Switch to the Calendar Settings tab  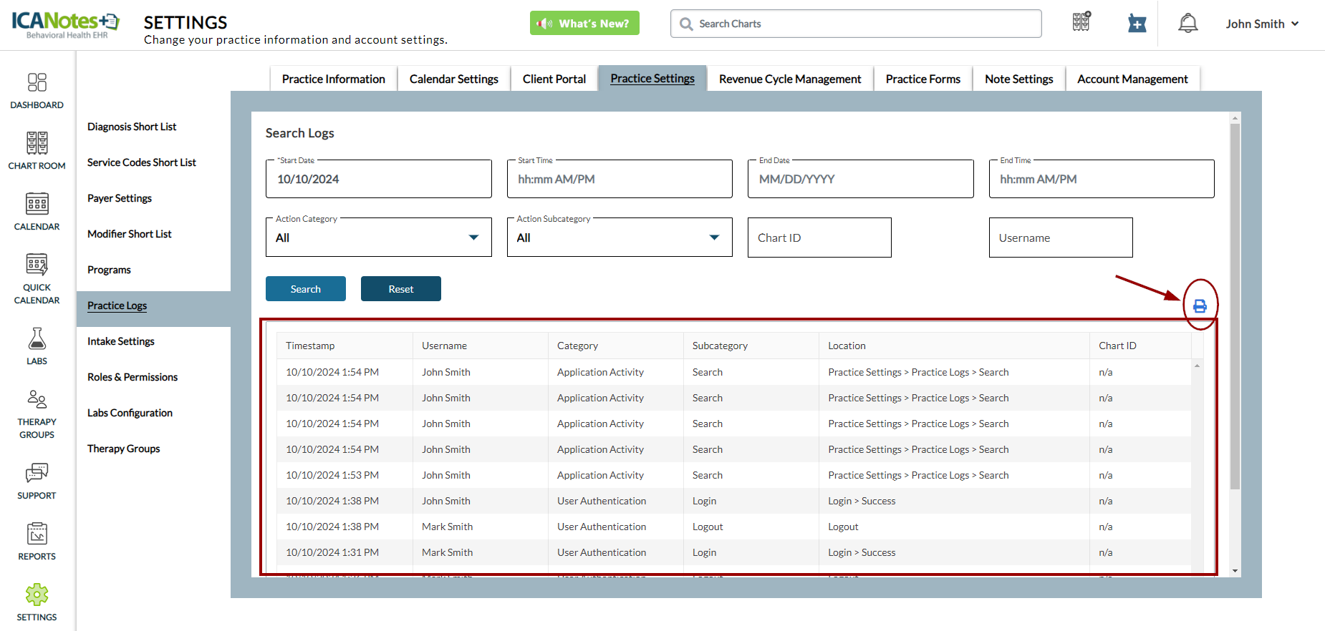pyautogui.click(x=453, y=79)
